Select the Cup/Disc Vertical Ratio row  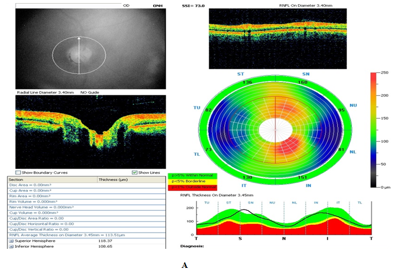click(x=51, y=229)
